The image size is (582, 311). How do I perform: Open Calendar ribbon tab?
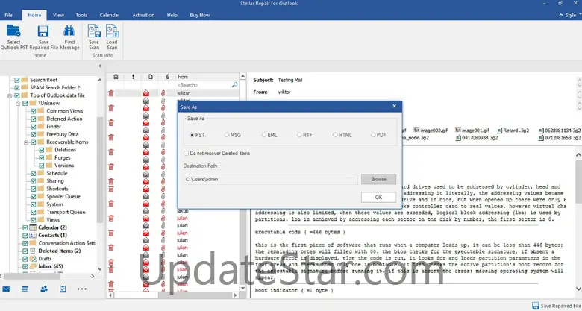[110, 15]
